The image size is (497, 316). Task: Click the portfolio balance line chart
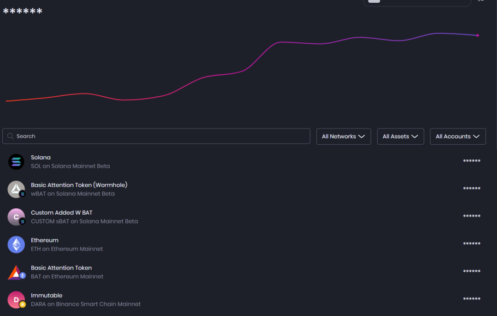(243, 67)
